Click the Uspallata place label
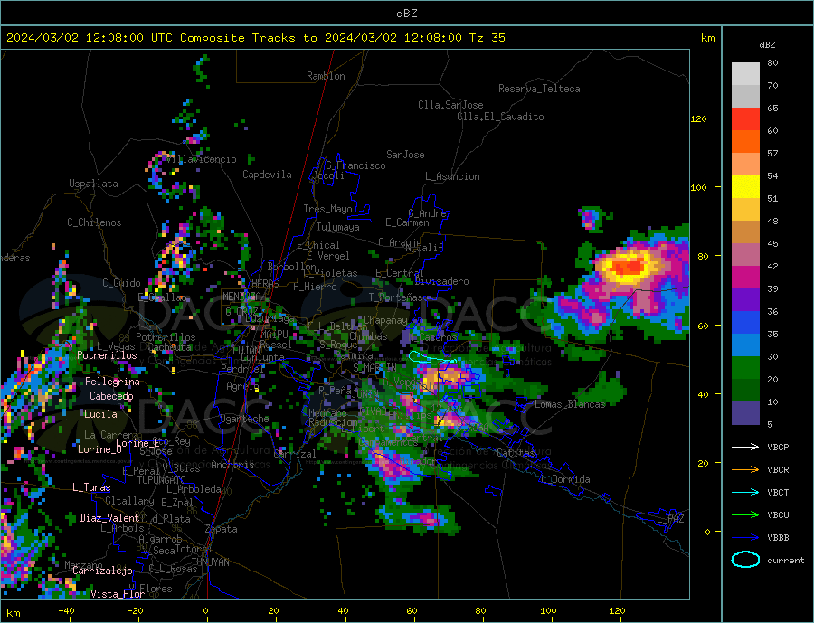 tap(93, 184)
